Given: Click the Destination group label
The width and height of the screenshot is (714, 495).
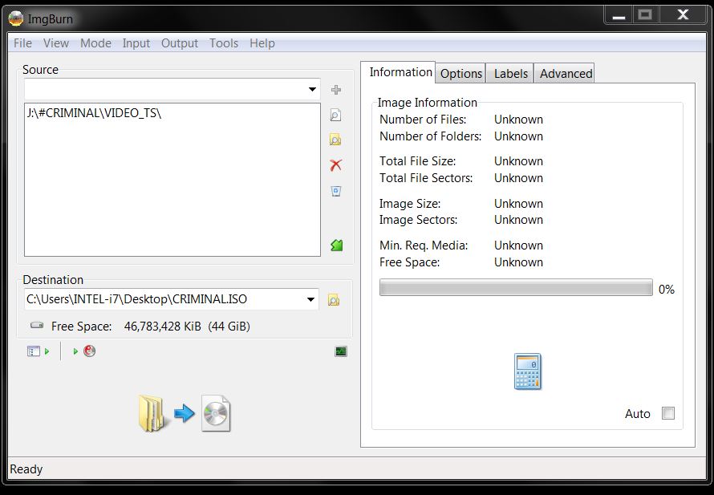Looking at the screenshot, I should (x=53, y=280).
